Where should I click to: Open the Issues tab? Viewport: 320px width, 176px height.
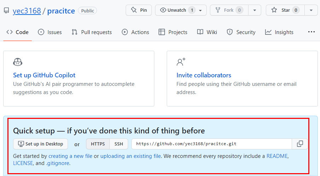tap(50, 32)
